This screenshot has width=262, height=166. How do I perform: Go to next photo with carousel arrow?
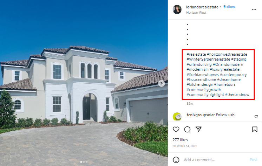point(162,83)
